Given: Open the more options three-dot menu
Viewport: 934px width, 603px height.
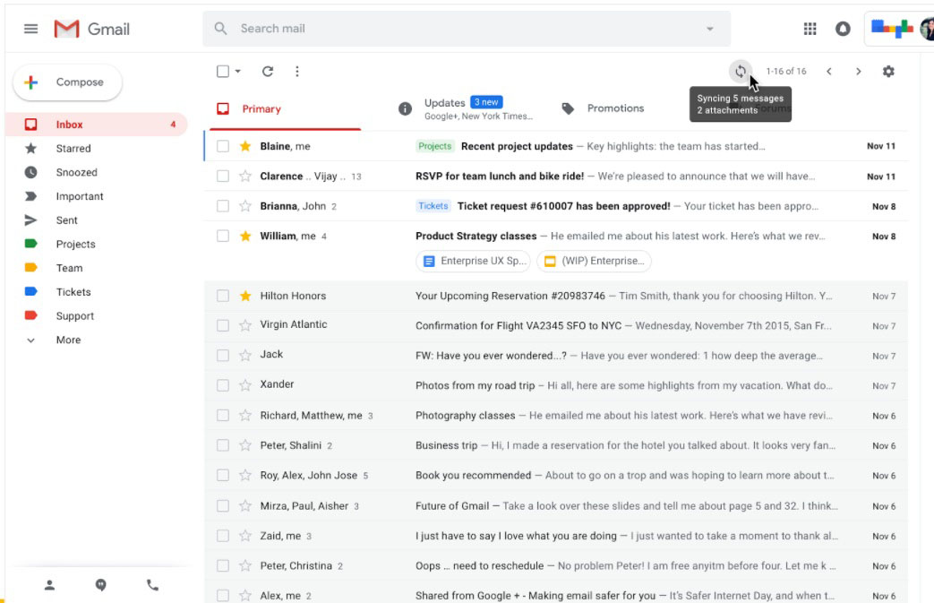Looking at the screenshot, I should coord(296,72).
